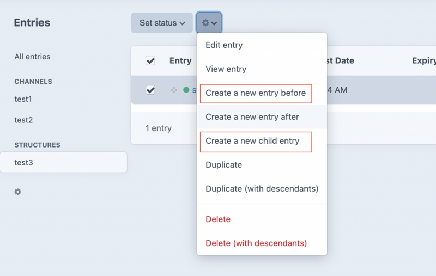Choose Edit entry from the menu
Screen dimensions: 436x276
point(224,45)
